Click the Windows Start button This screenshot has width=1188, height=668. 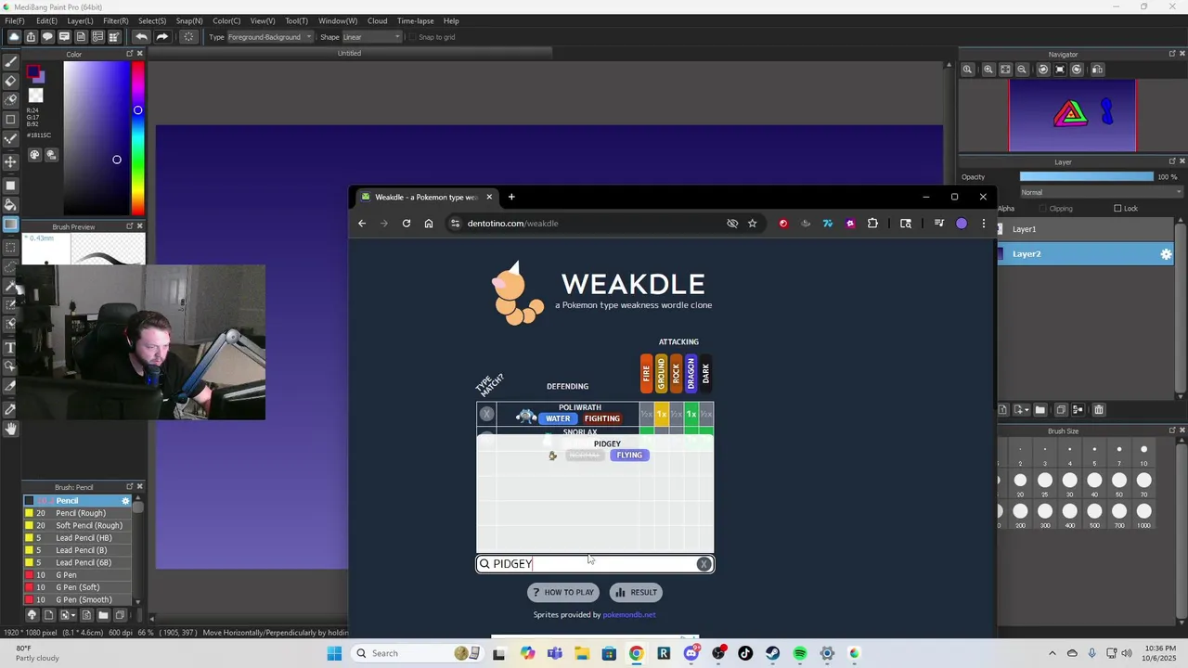[x=334, y=653]
